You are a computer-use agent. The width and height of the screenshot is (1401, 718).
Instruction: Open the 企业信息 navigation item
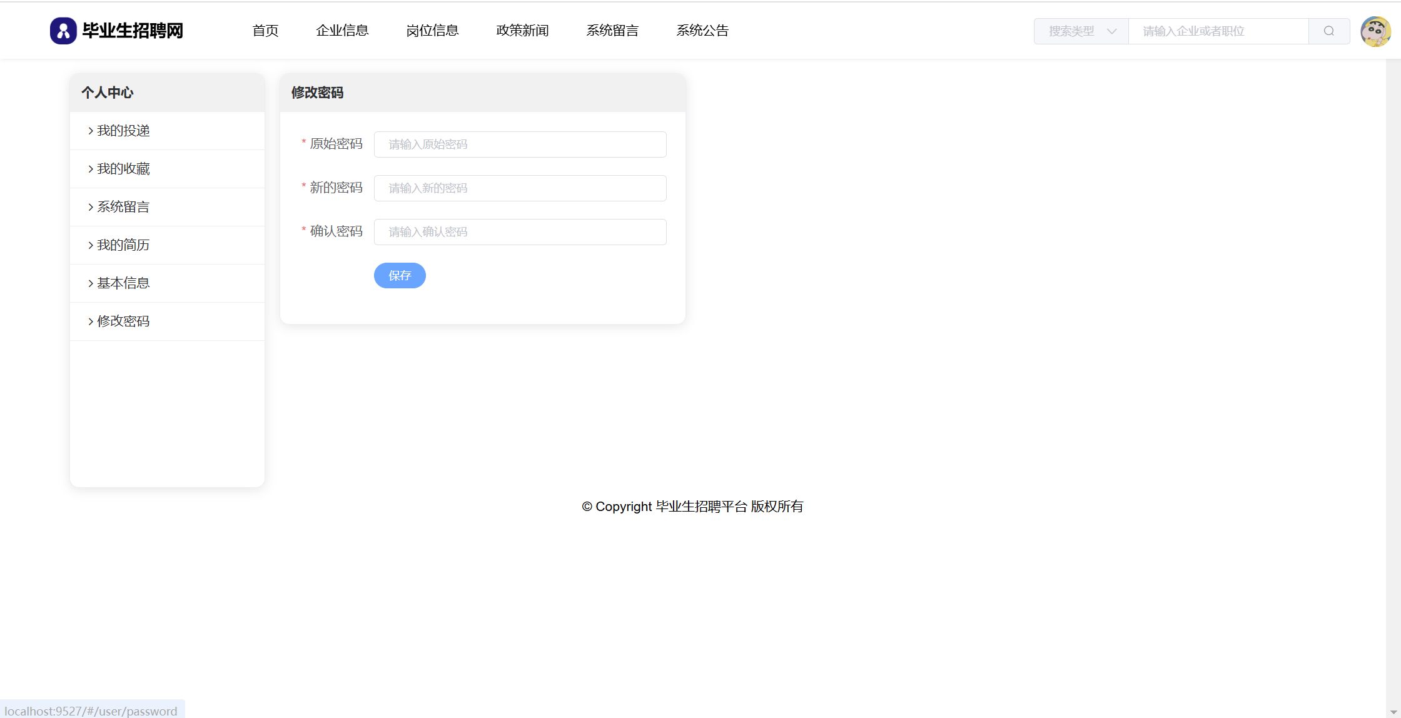tap(342, 31)
